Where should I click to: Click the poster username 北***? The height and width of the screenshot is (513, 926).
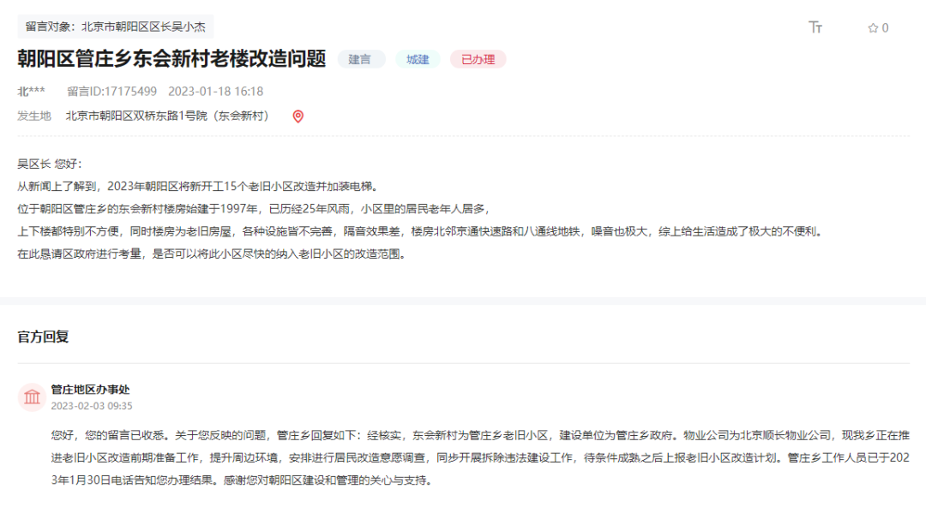(x=32, y=92)
